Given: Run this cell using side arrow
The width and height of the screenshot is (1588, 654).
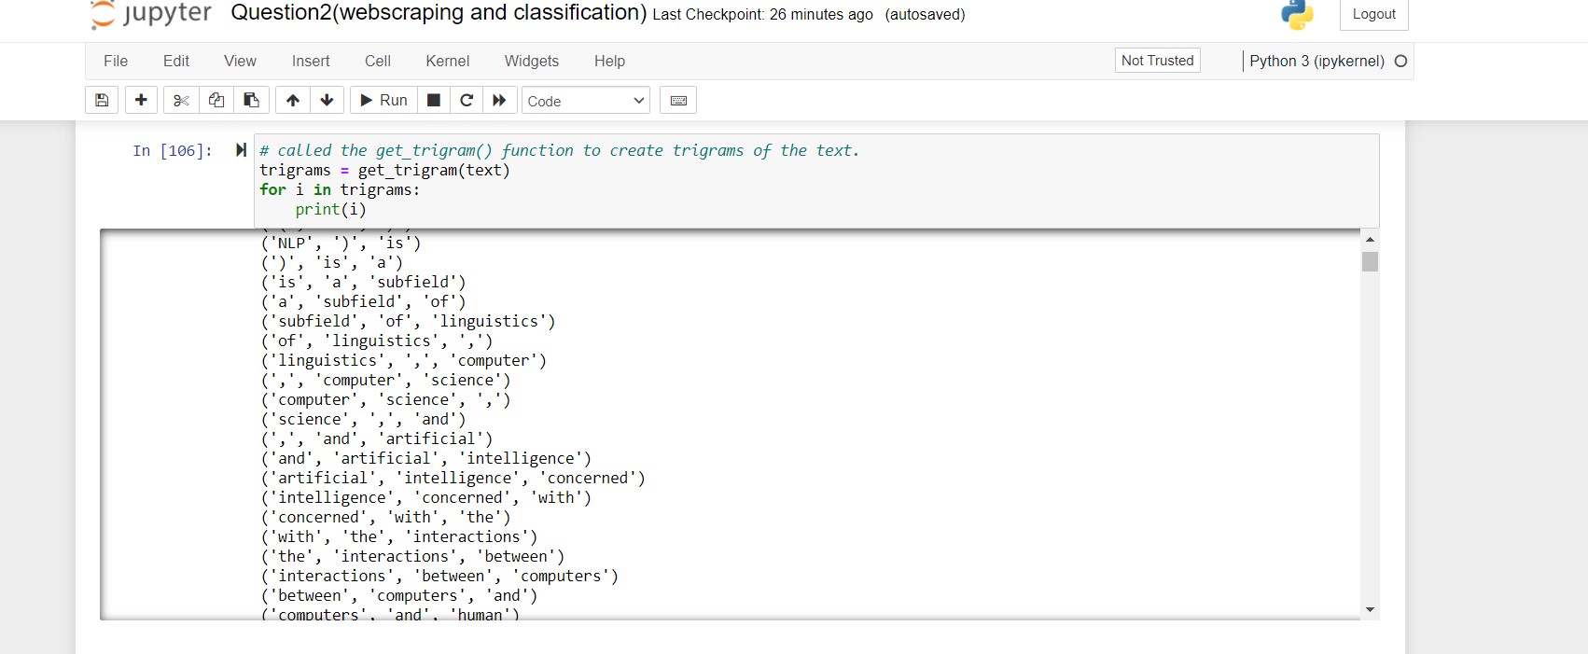Looking at the screenshot, I should point(241,149).
